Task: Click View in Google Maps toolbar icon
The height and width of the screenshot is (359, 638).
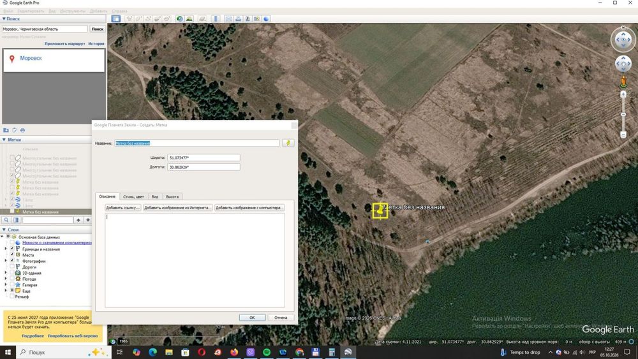Action: (256, 18)
